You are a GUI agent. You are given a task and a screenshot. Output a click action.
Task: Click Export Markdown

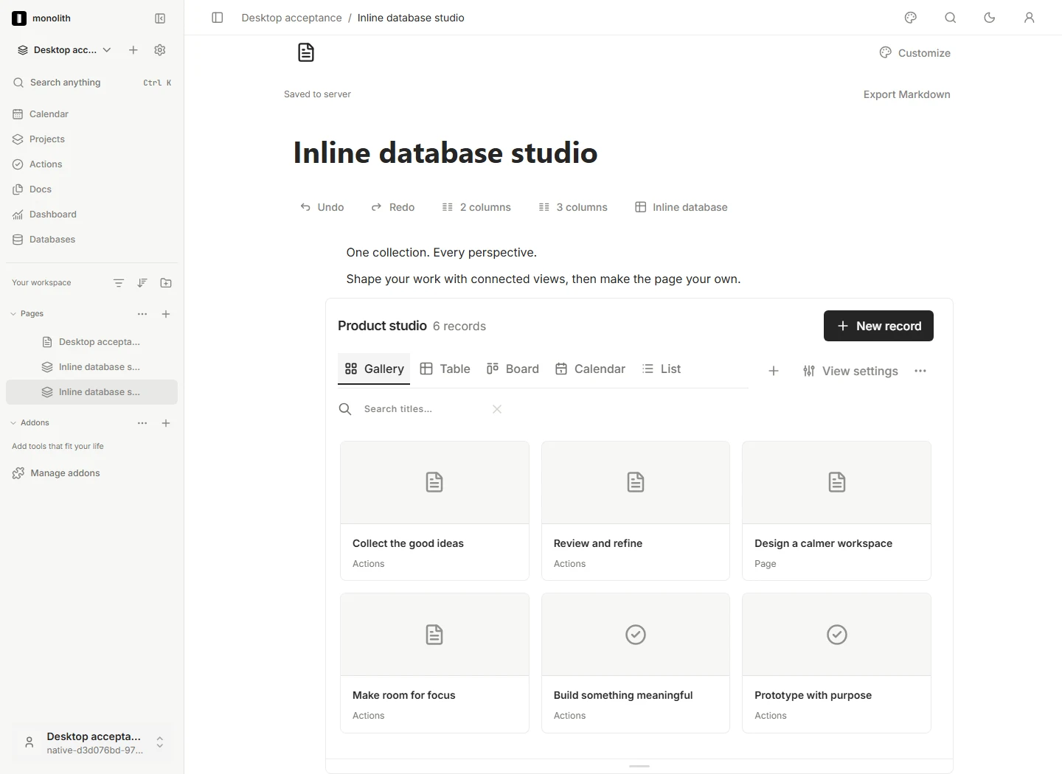coord(906,94)
